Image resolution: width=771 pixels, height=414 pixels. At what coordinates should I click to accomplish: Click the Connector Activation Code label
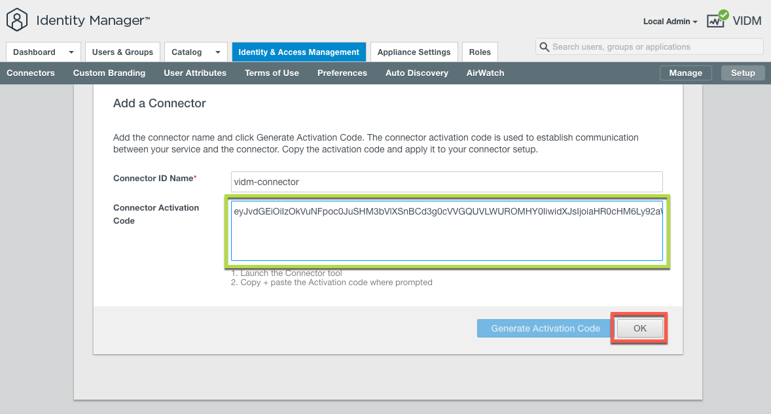(x=156, y=214)
